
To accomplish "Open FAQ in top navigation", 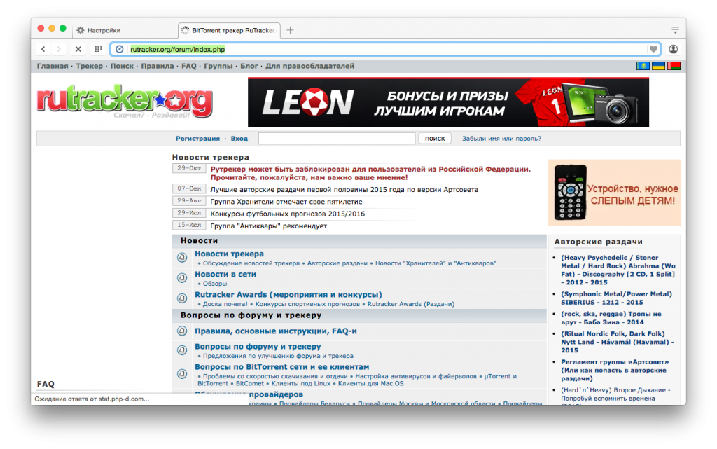I will click(189, 67).
